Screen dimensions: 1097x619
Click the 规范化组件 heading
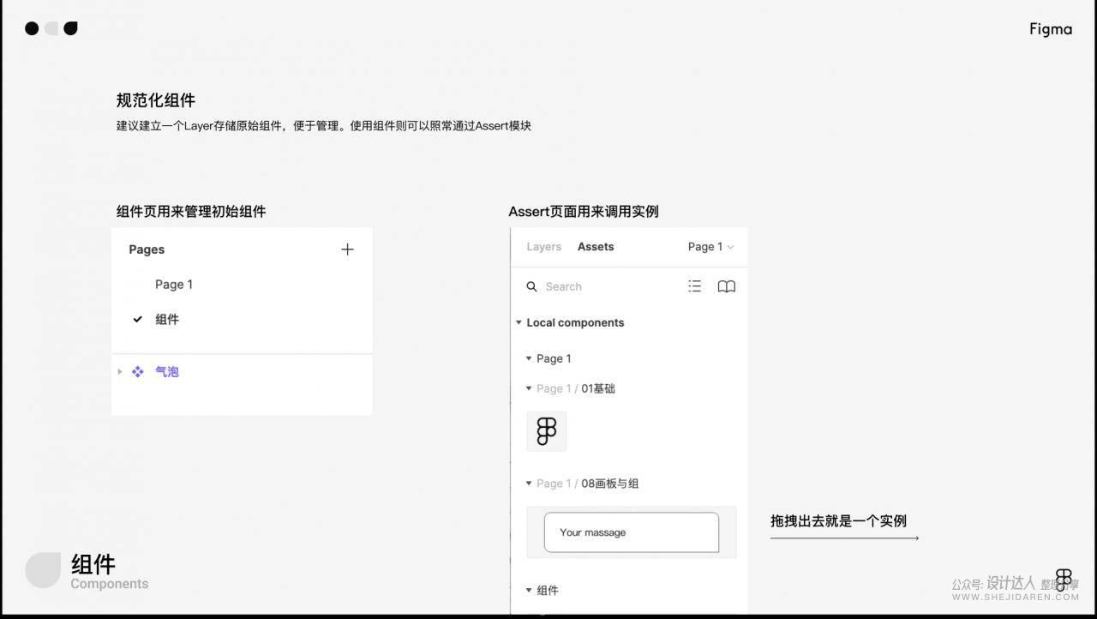(x=156, y=100)
